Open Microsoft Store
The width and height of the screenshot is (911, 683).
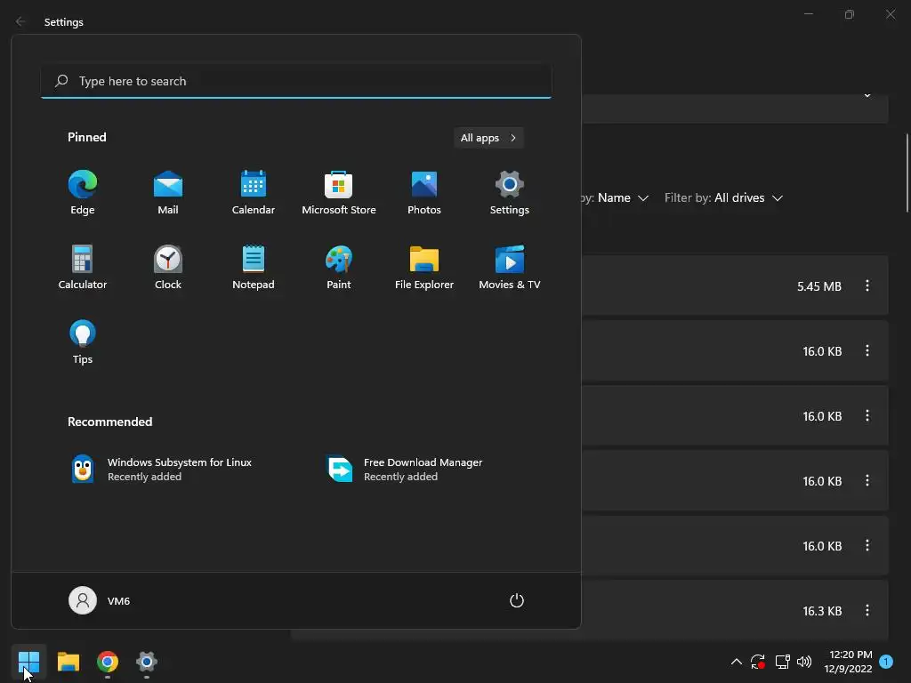point(339,193)
